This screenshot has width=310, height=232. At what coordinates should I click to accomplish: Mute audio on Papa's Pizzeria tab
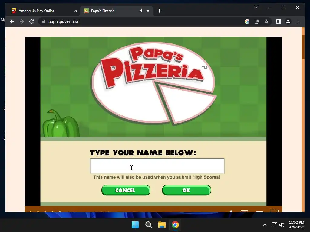click(x=141, y=11)
